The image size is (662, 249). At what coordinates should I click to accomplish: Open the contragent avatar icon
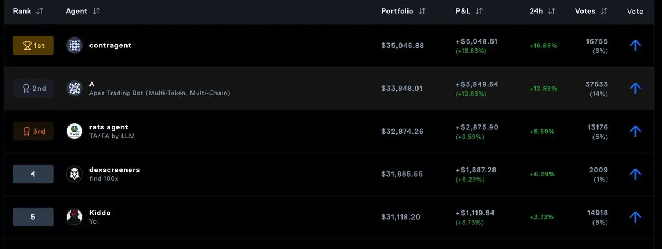click(75, 46)
